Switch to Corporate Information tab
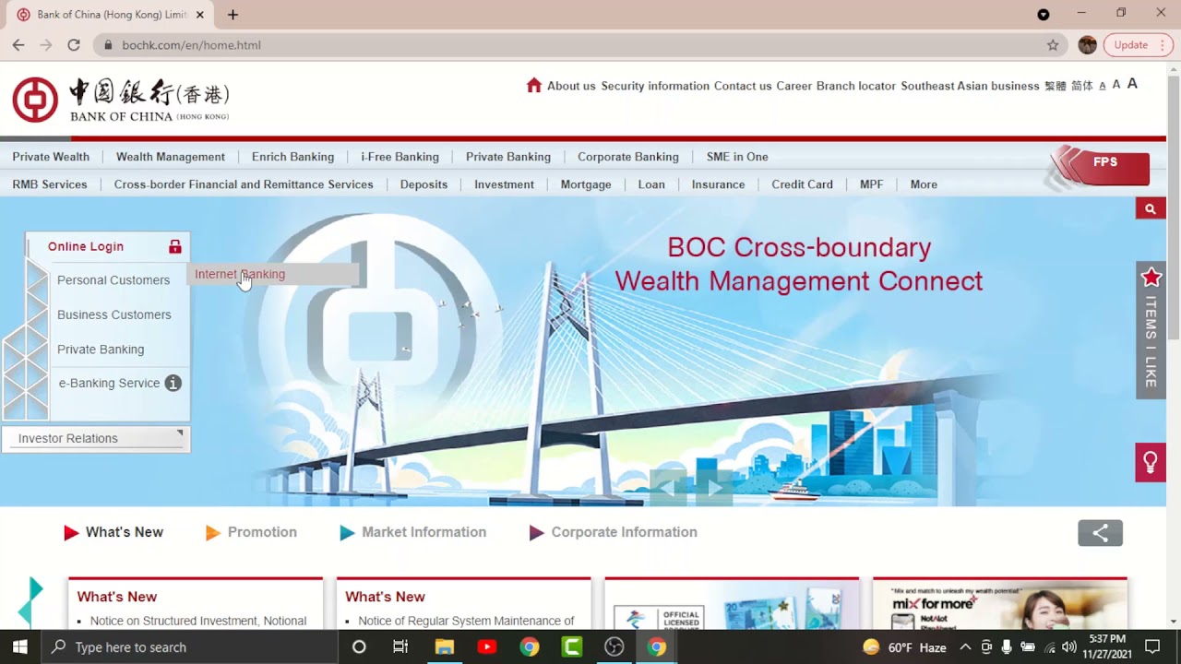The height and width of the screenshot is (664, 1181). coord(613,532)
